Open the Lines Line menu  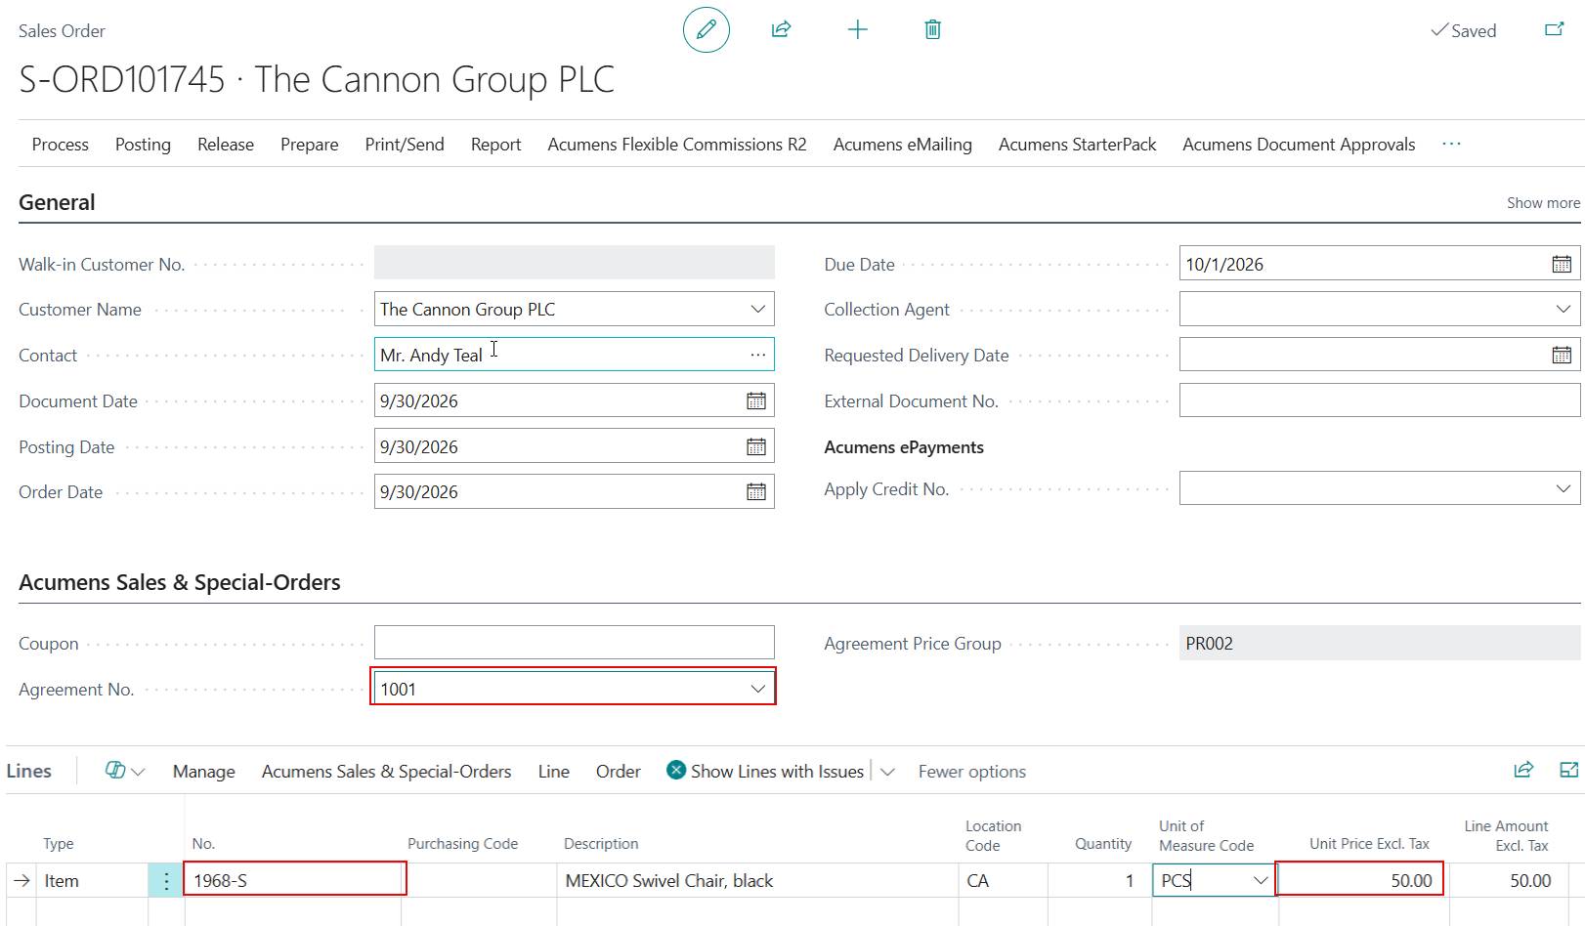(553, 772)
